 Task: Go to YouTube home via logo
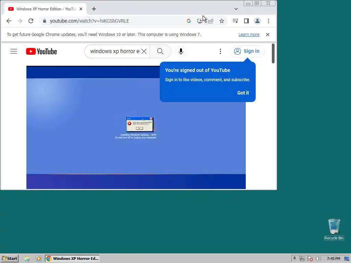[x=41, y=51]
